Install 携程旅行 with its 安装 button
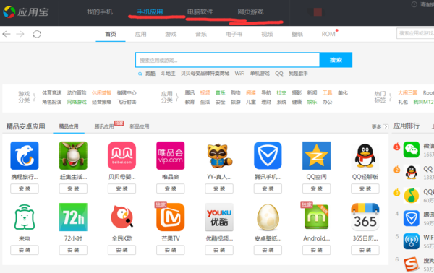 [25, 188]
